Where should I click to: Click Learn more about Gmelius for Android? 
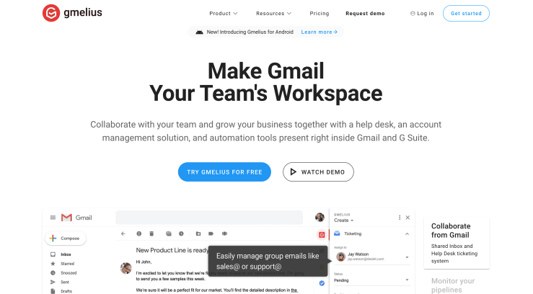[x=320, y=32]
